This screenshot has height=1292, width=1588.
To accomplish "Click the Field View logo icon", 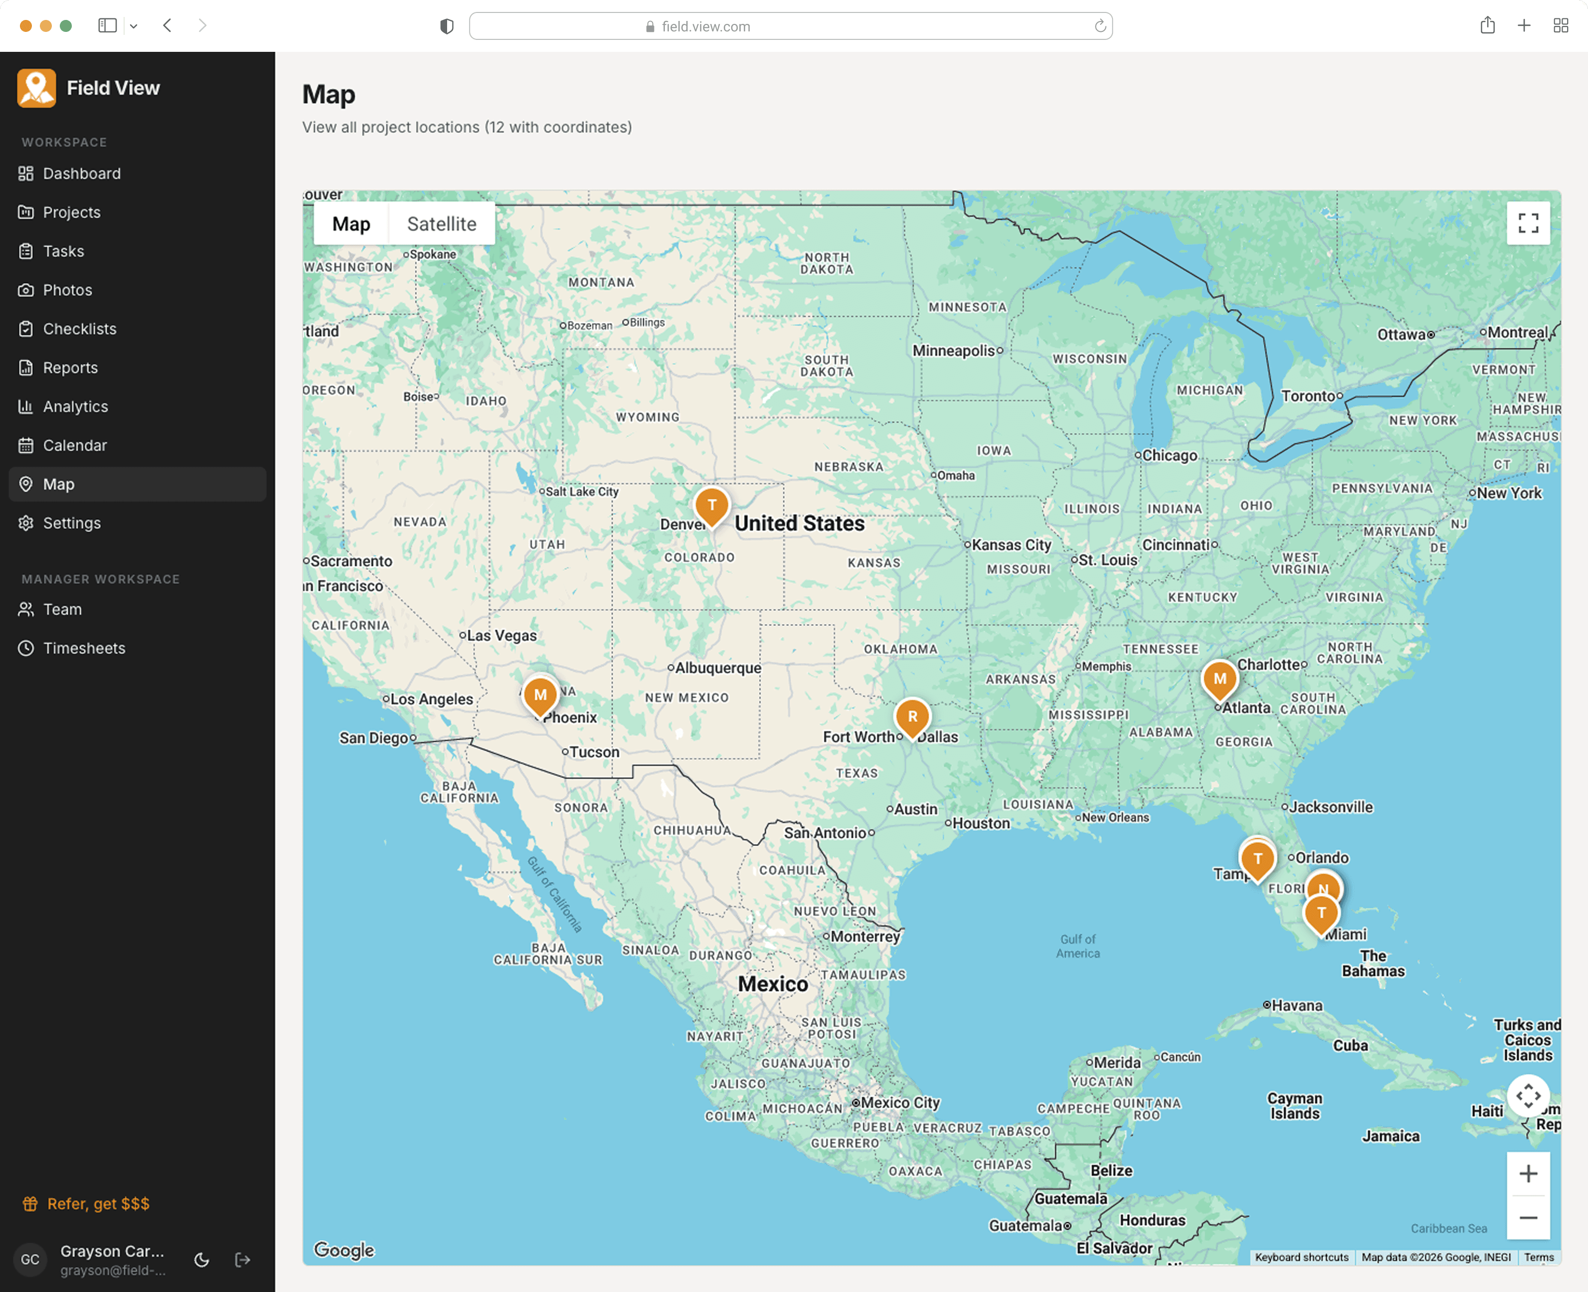I will (36, 88).
